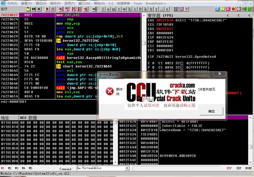254x177 pixels.
Task: Open a file with the folder icon
Action: pos(28,9)
